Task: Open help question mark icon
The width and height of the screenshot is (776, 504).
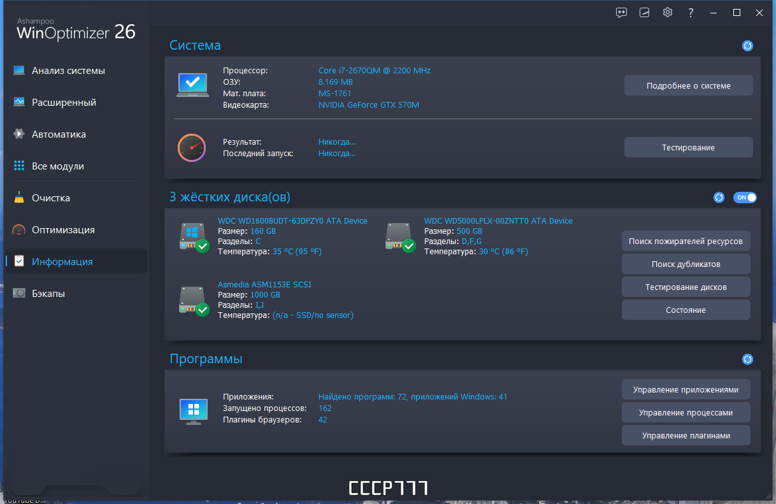Action: click(691, 12)
